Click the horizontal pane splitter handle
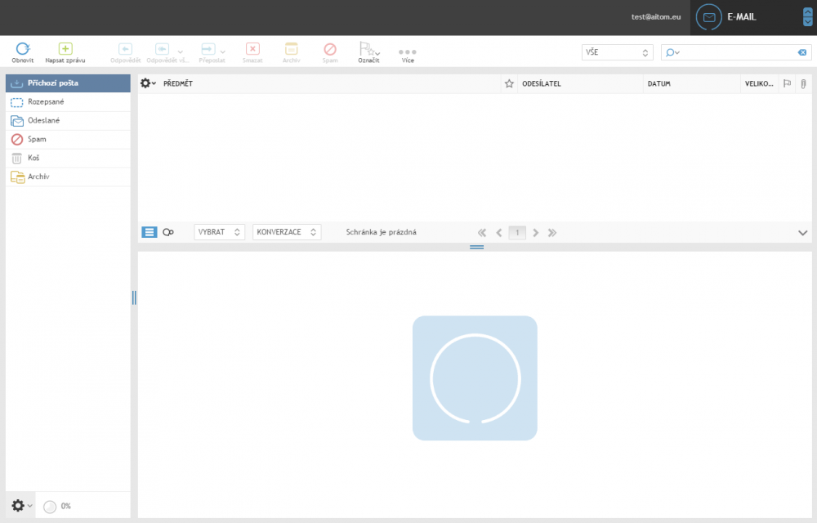 [477, 247]
